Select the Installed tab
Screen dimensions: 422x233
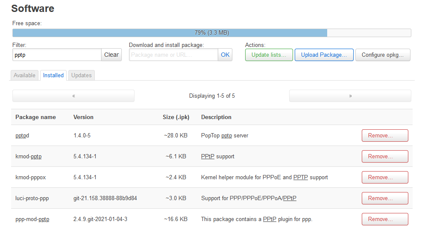tap(53, 75)
